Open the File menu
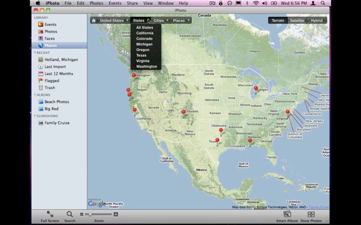 click(x=68, y=3)
